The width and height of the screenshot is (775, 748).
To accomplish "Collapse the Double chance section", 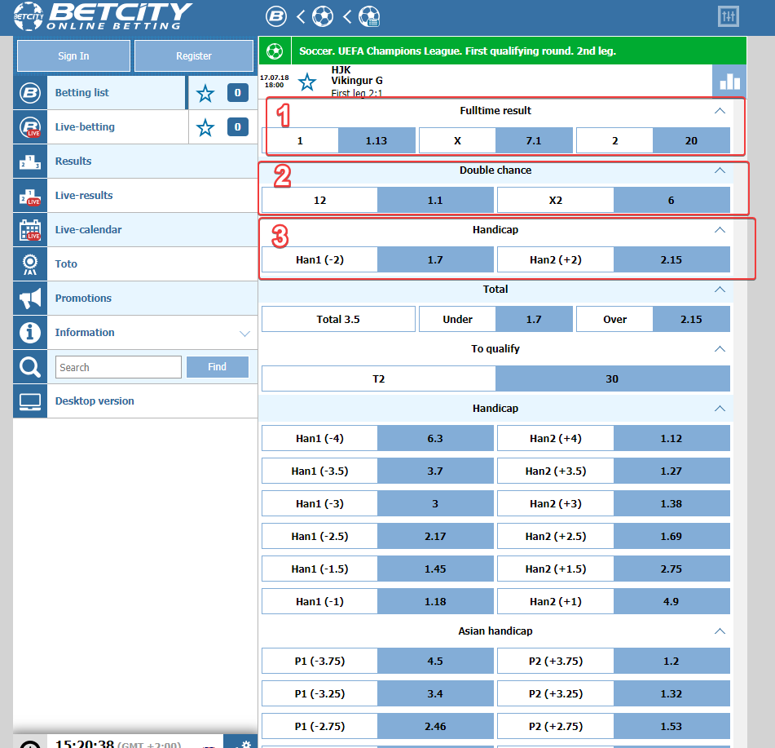I will (720, 170).
